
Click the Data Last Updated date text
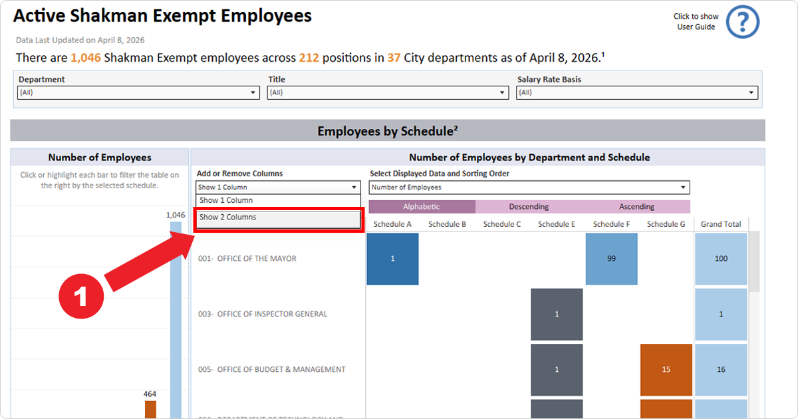point(80,41)
